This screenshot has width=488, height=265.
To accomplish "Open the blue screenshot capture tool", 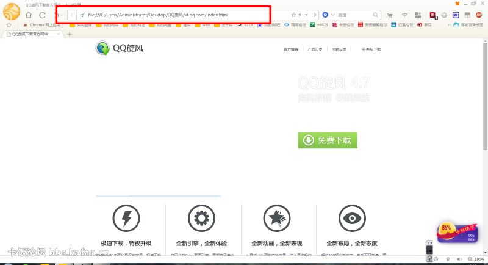I will pos(456,15).
